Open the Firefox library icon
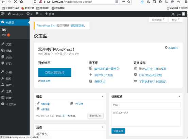This screenshot has width=188, height=139. (148, 2)
